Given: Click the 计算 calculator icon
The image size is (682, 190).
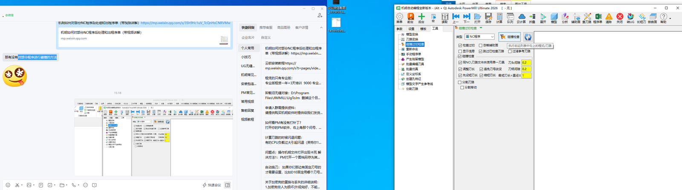Looking at the screenshot, I should click(x=499, y=17).
